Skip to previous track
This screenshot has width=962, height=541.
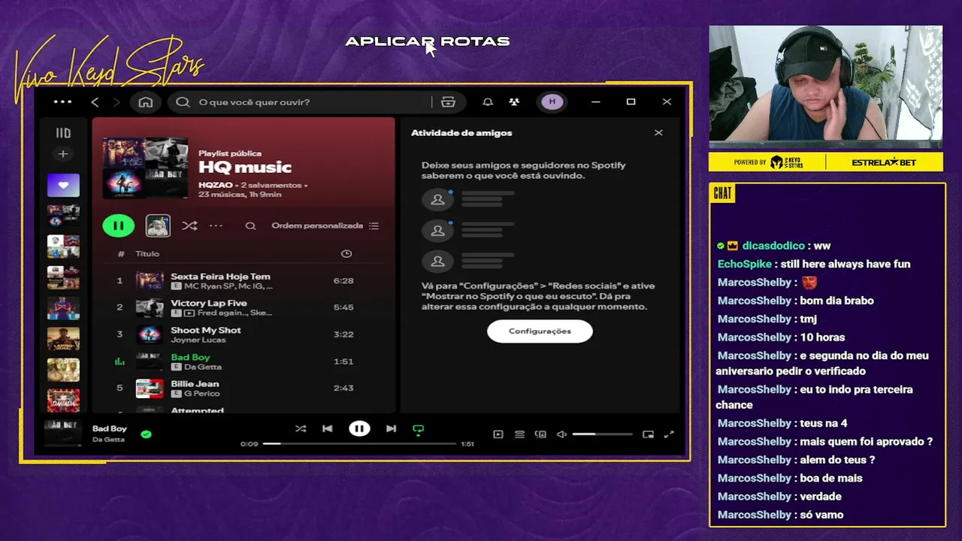[327, 429]
